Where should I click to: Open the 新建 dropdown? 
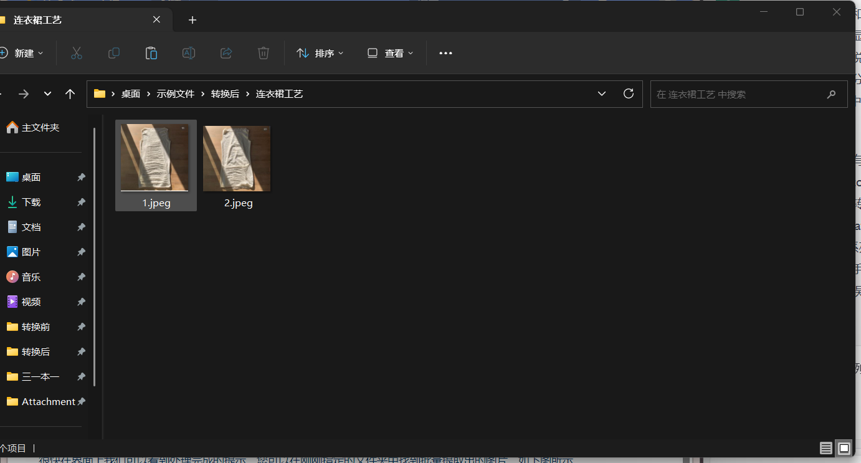[25, 53]
